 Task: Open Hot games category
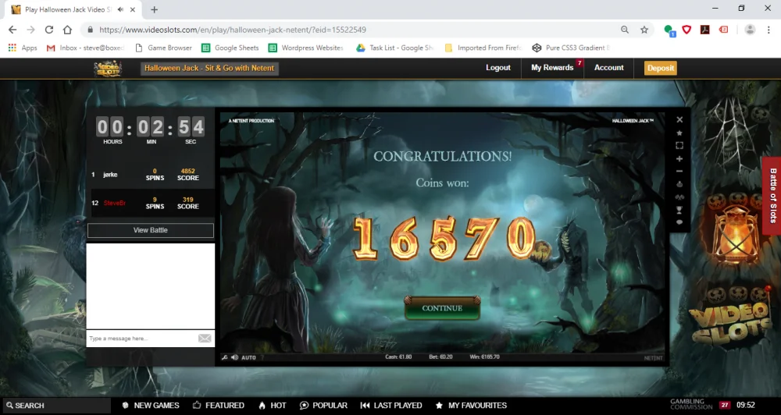coord(273,406)
